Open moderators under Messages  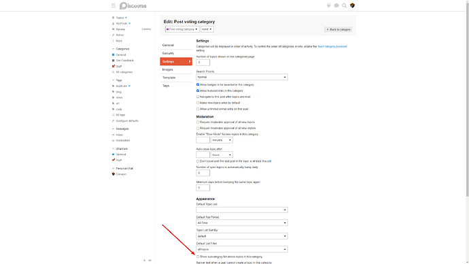[123, 140]
